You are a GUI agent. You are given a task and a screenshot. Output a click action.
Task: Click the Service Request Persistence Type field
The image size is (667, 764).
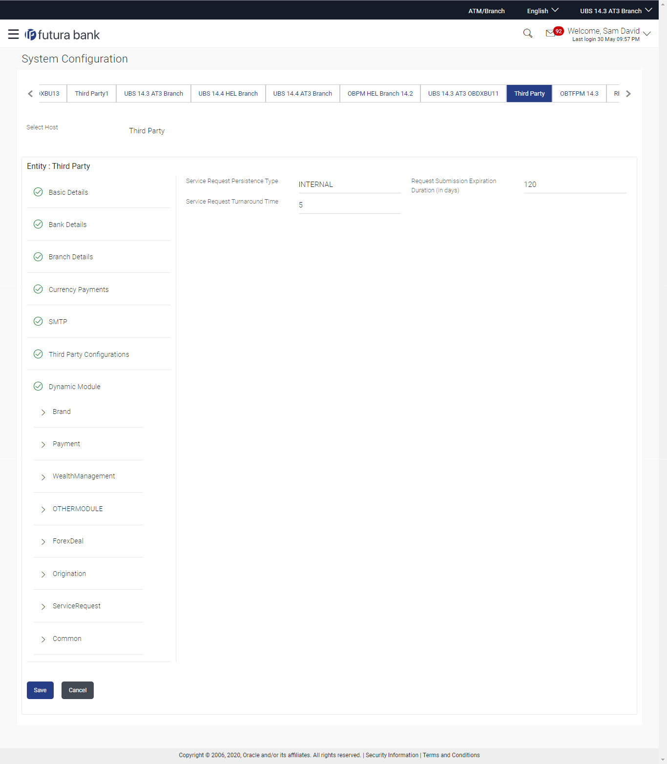point(350,185)
